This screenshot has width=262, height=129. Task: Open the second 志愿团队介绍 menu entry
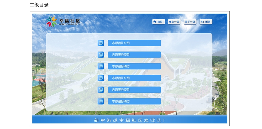[134, 78]
